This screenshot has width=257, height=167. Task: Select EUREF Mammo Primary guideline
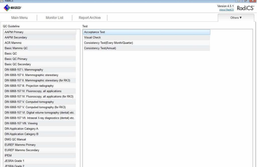pos(40,145)
